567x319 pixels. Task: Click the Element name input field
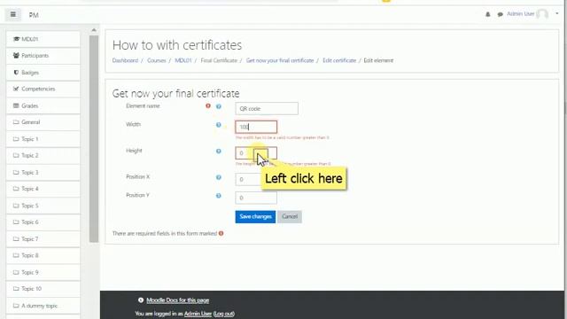(267, 108)
